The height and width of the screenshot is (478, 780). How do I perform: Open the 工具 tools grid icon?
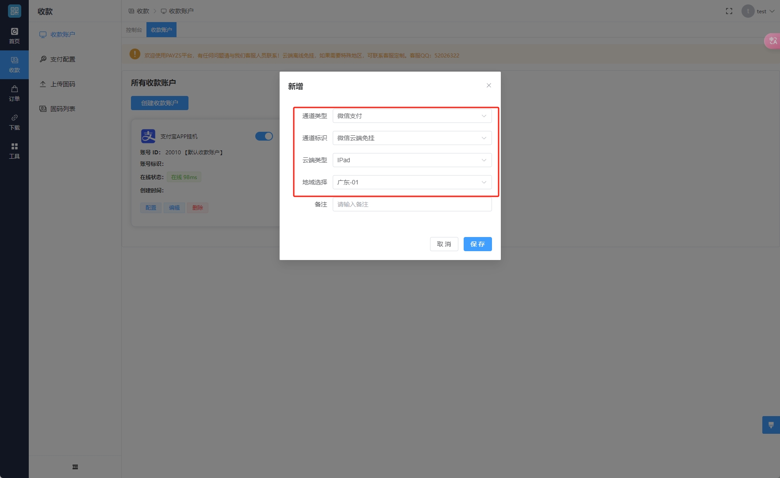[x=14, y=150]
